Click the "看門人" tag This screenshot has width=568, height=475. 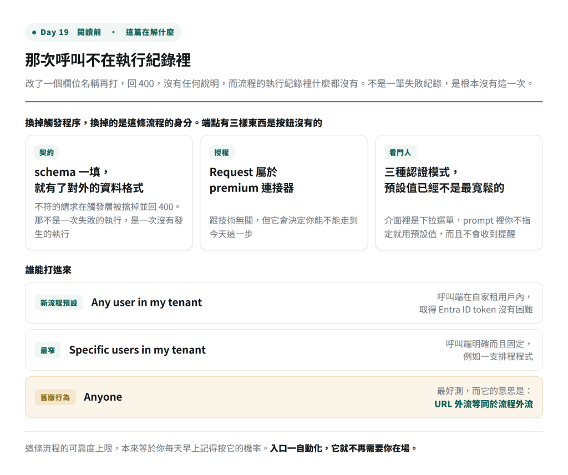pos(400,153)
